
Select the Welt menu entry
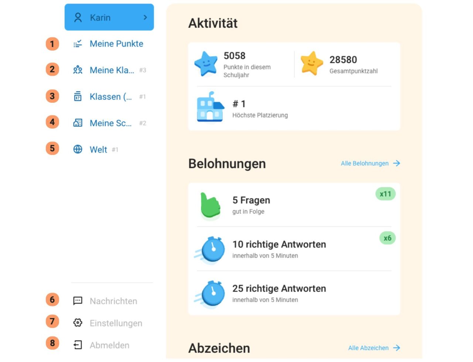tap(98, 149)
